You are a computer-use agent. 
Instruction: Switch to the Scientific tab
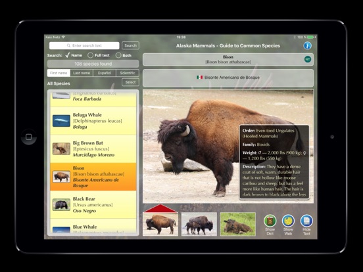click(128, 73)
